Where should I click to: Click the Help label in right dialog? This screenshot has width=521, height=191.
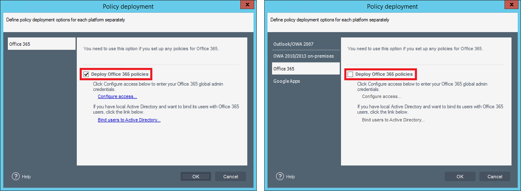[x=291, y=177]
